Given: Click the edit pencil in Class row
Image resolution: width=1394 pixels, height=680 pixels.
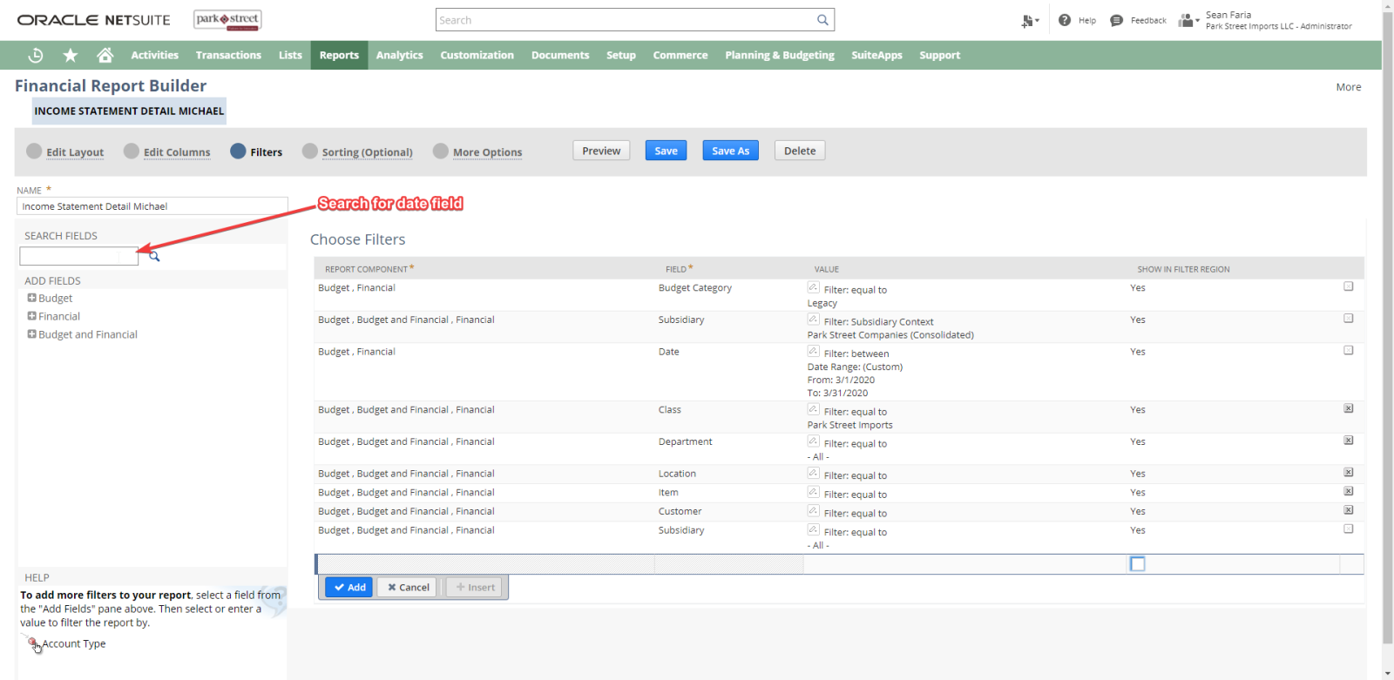Looking at the screenshot, I should click(x=813, y=409).
